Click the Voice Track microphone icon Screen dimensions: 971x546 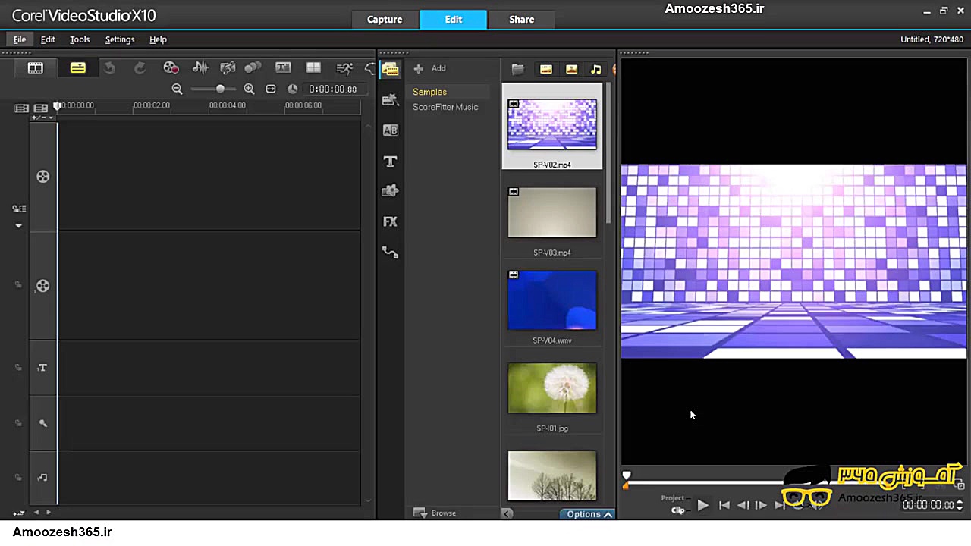(42, 422)
